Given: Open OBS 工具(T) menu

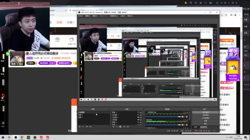Looking at the screenshot, I should [122, 16].
